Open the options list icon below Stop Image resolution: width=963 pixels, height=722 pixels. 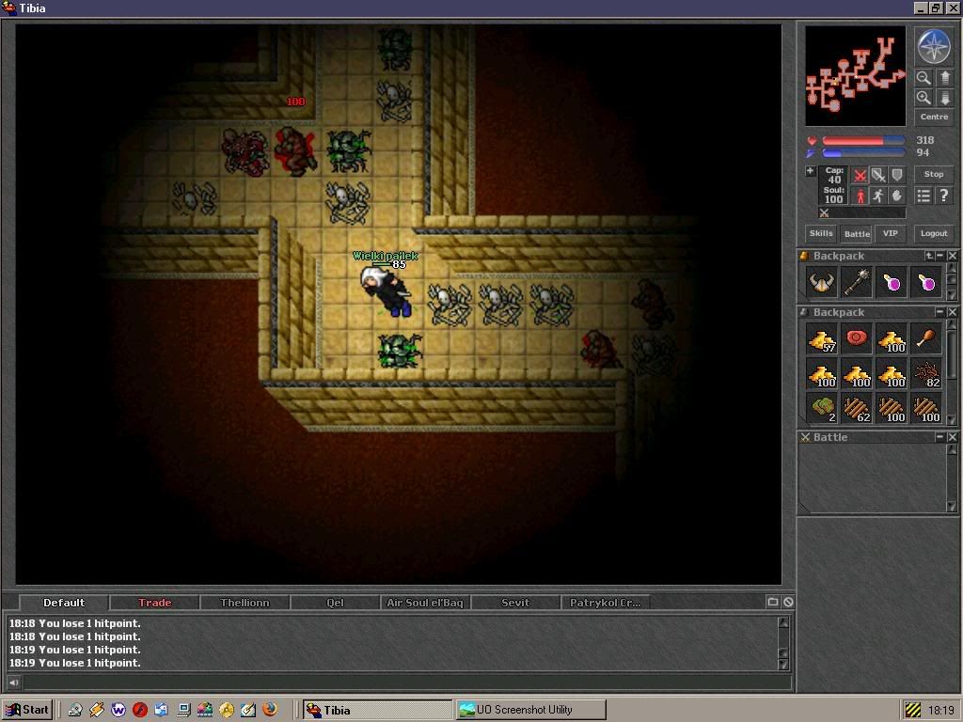924,196
